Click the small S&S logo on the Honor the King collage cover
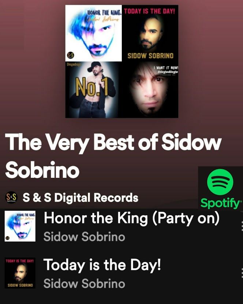Screen dimensions: 243x304 pyautogui.click(x=70, y=55)
